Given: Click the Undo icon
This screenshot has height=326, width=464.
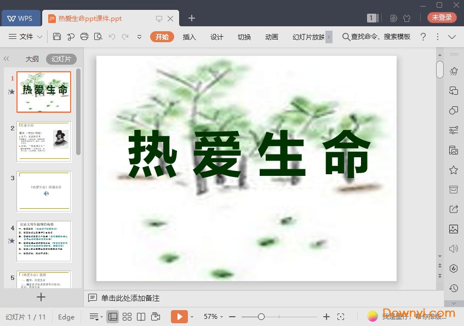Looking at the screenshot, I should [x=112, y=37].
